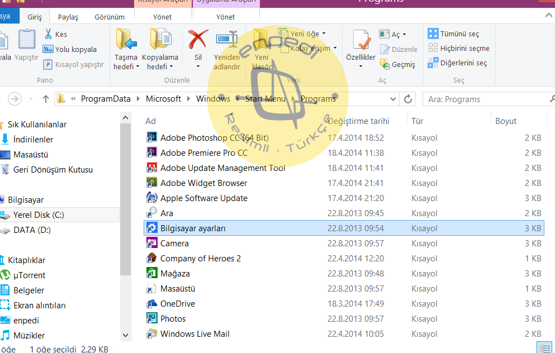The image size is (555, 353).
Task: Click the navigation pane scroll down arrow
Action: pos(126,335)
